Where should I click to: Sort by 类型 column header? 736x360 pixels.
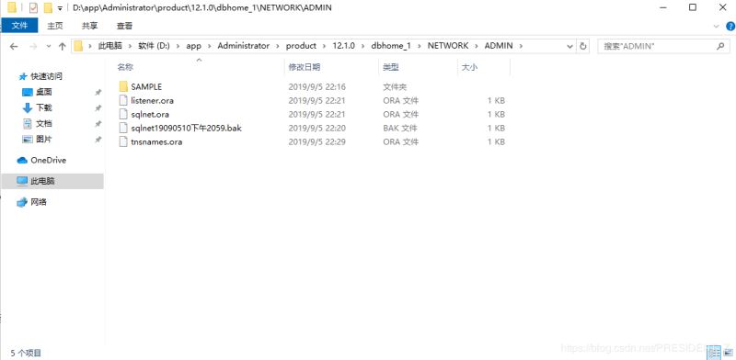[390, 67]
